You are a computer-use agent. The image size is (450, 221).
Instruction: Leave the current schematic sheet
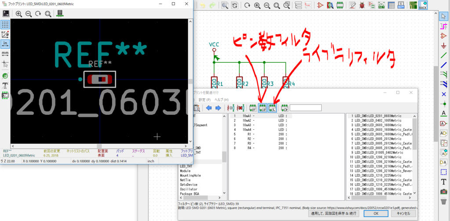[308, 5]
